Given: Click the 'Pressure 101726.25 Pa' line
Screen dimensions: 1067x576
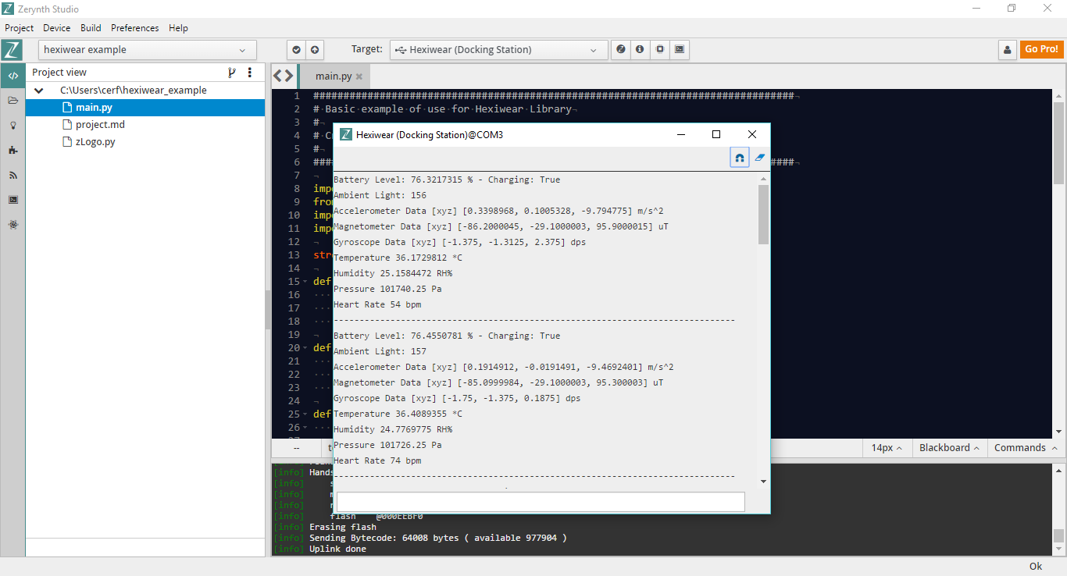Looking at the screenshot, I should tap(387, 445).
